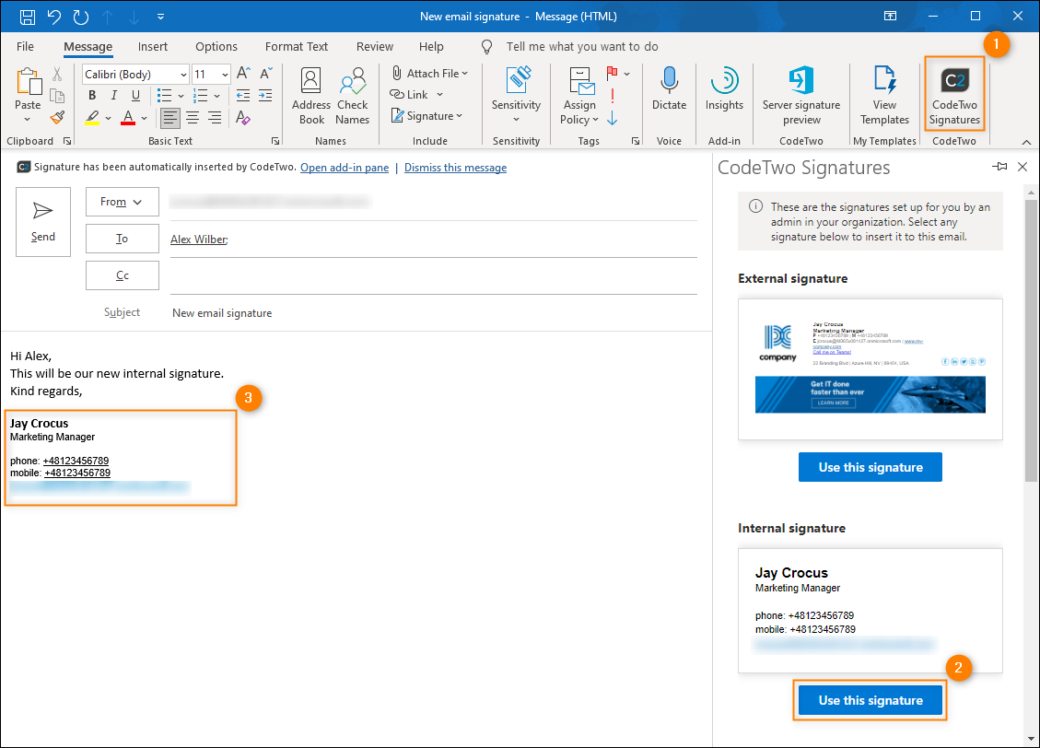Use the Internal signature
Image resolution: width=1040 pixels, height=748 pixels.
(871, 700)
